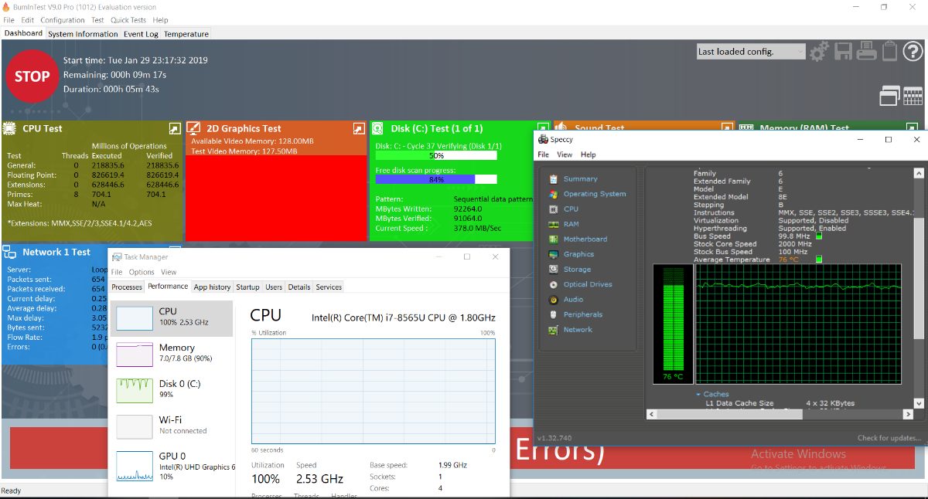Open the BurnInTest help question mark icon
Image resolution: width=928 pixels, height=499 pixels.
[913, 52]
